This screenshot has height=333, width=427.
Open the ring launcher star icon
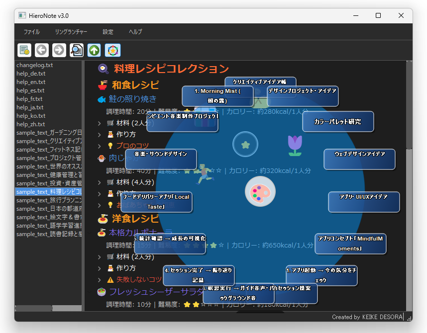click(112, 50)
